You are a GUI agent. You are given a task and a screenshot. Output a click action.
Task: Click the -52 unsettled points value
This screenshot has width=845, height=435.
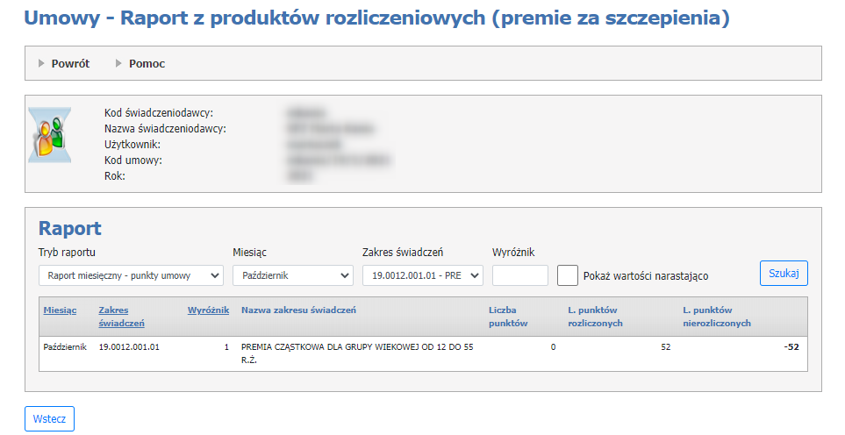click(791, 347)
